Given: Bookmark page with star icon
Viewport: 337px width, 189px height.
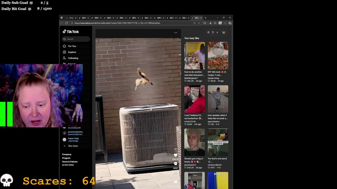Looking at the screenshot, I should pyautogui.click(x=199, y=23).
